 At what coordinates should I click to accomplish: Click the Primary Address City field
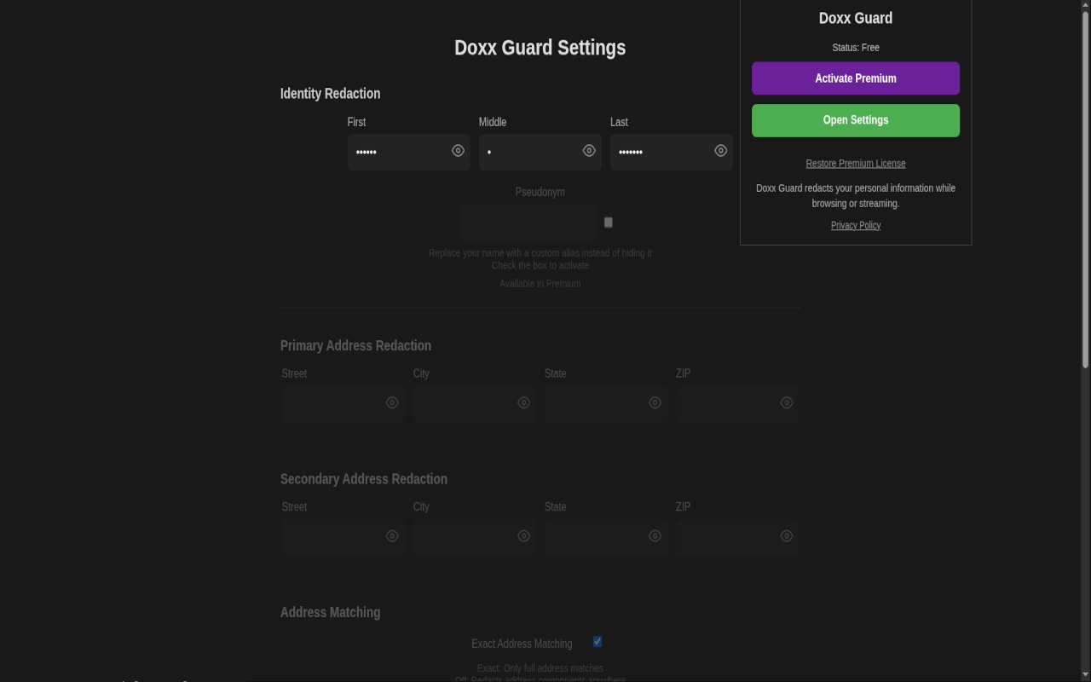pos(474,403)
